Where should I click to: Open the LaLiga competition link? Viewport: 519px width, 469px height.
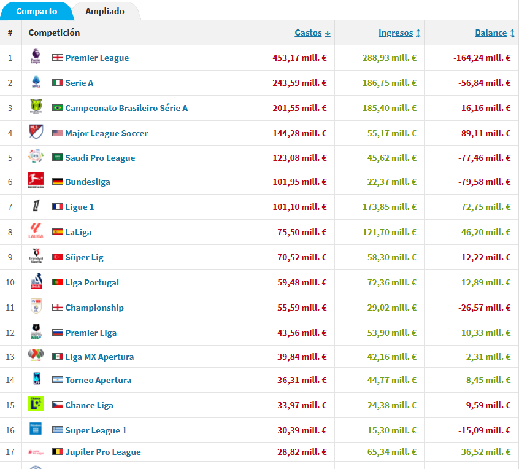click(79, 232)
